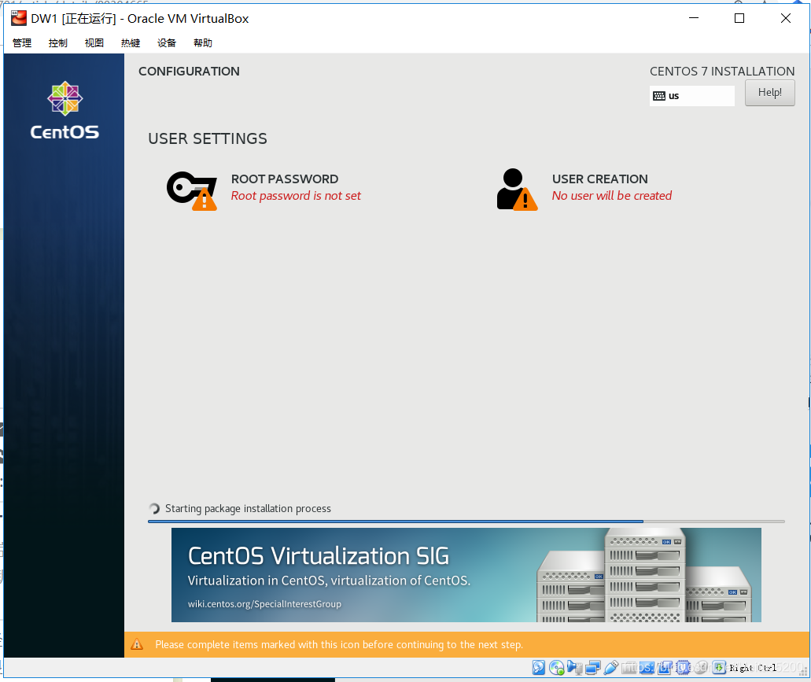Click the optical disc status icon
Viewport: 811px width, 682px height.
coord(556,668)
